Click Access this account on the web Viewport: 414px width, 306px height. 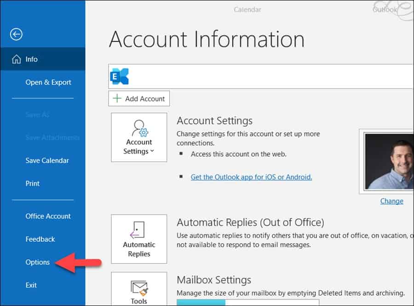(x=238, y=154)
